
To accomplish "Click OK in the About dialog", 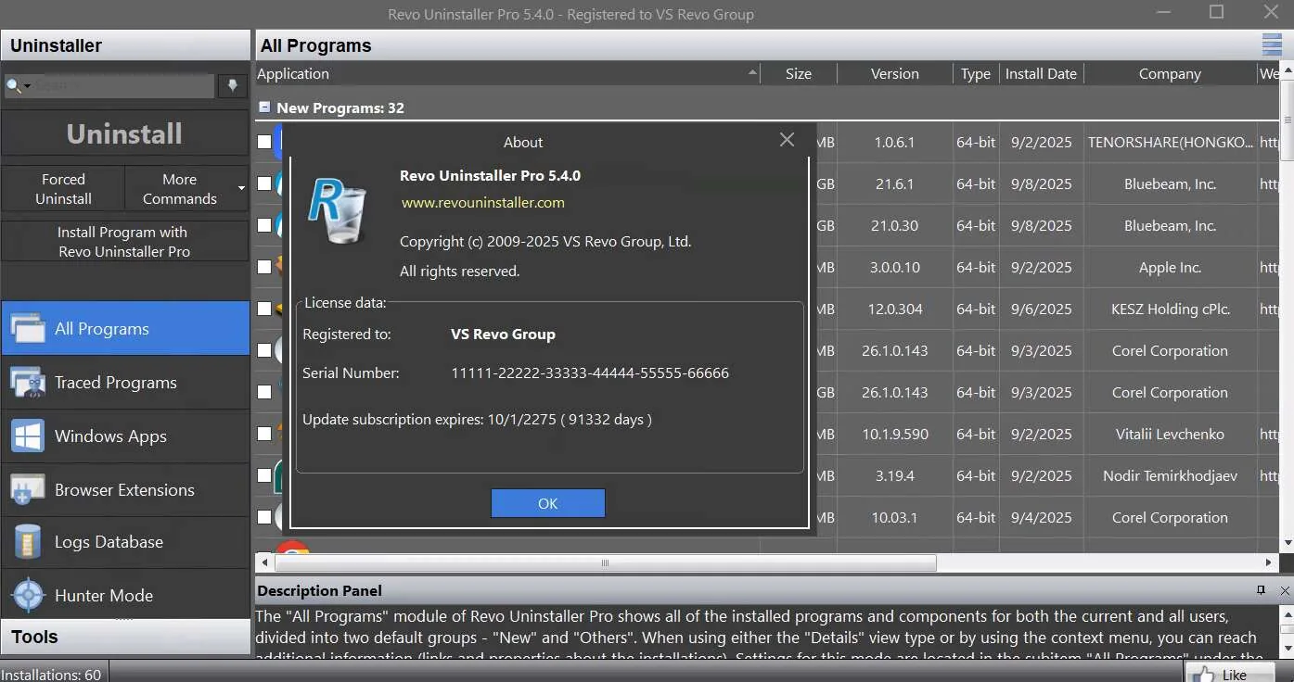I will click(547, 503).
